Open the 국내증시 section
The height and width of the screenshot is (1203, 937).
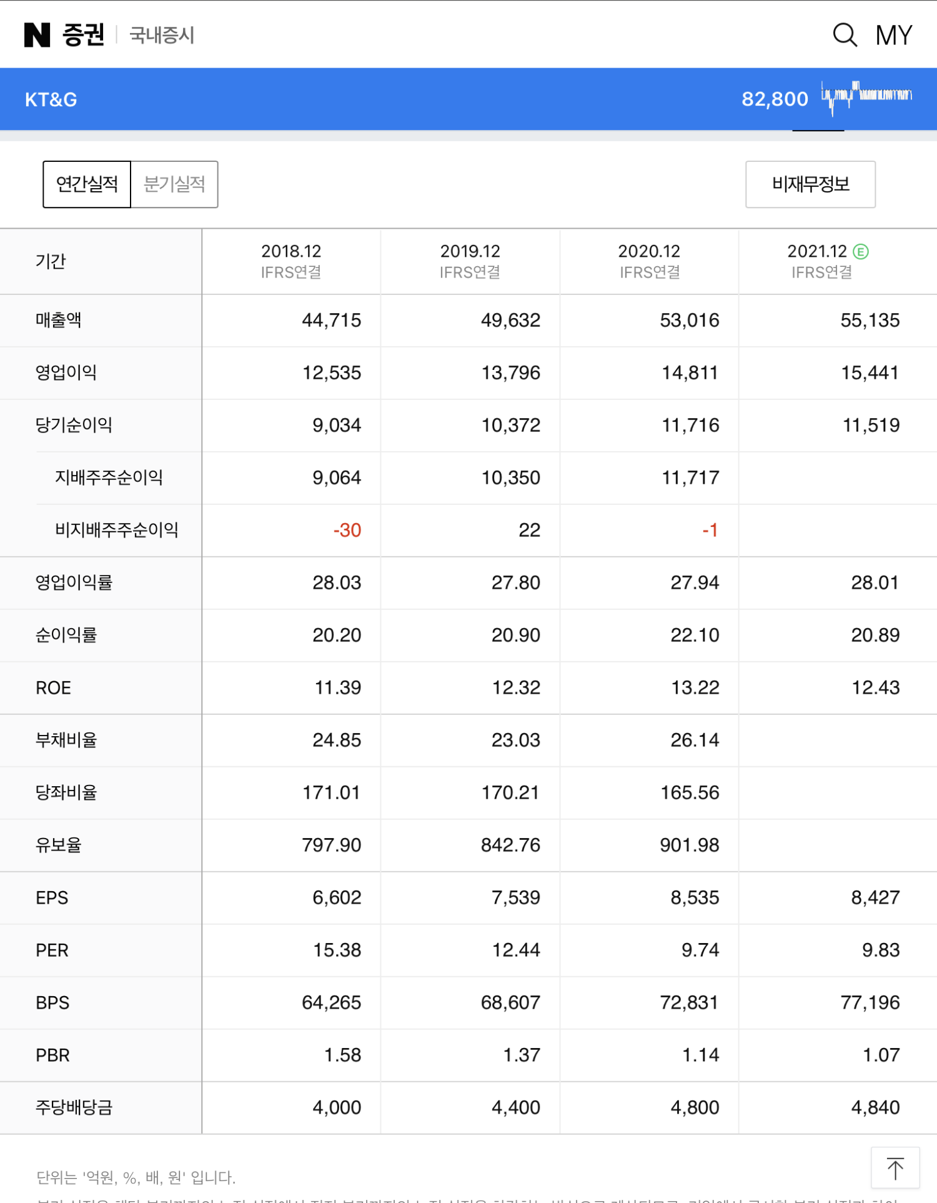pos(162,36)
